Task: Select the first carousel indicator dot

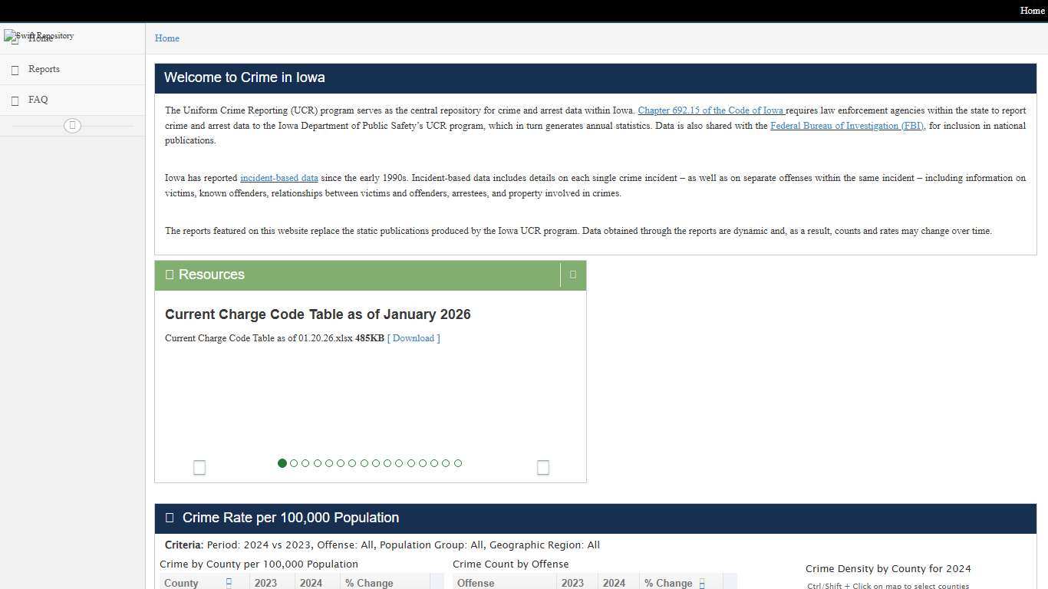Action: (x=282, y=463)
